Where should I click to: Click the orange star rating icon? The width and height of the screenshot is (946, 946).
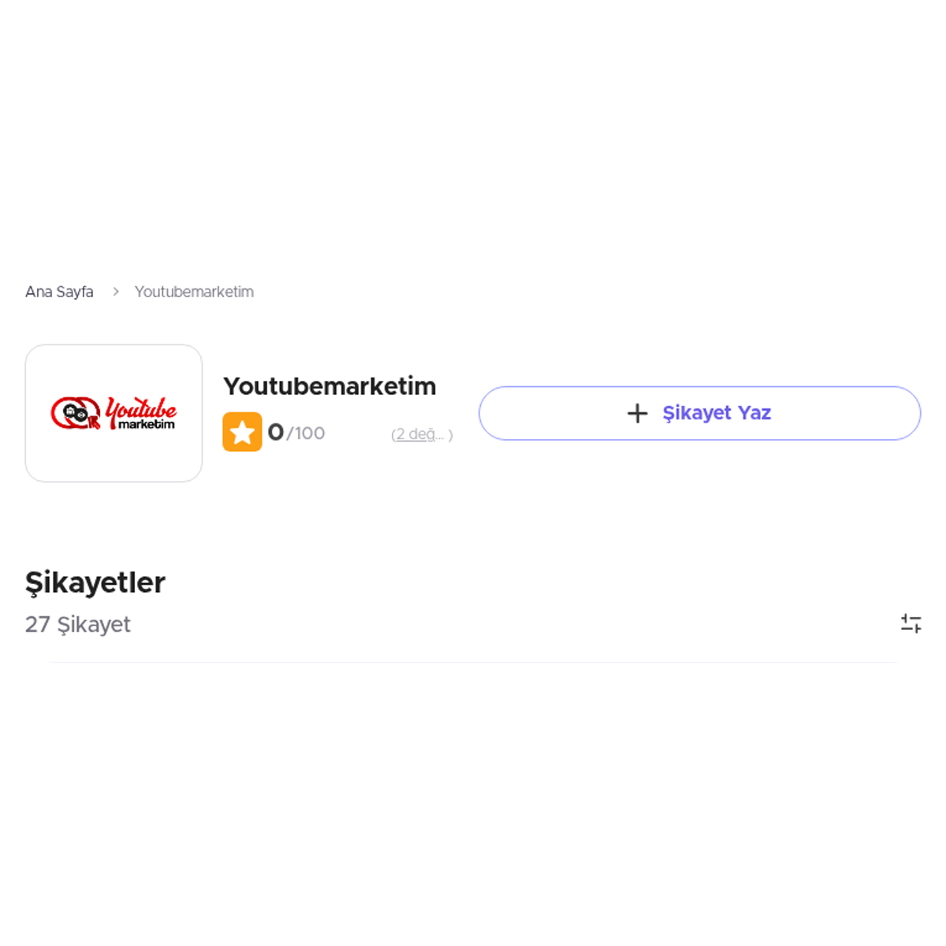(x=242, y=432)
